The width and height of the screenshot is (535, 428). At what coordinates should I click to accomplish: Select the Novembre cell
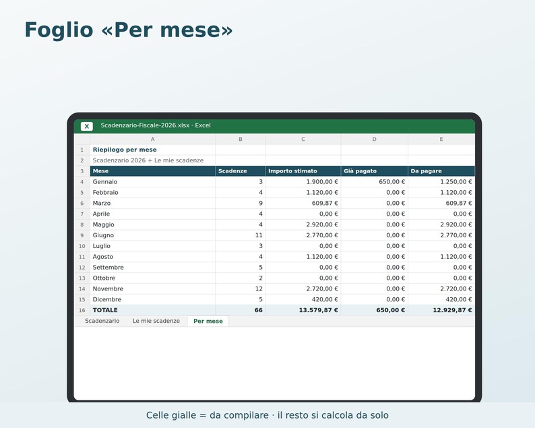click(x=152, y=288)
